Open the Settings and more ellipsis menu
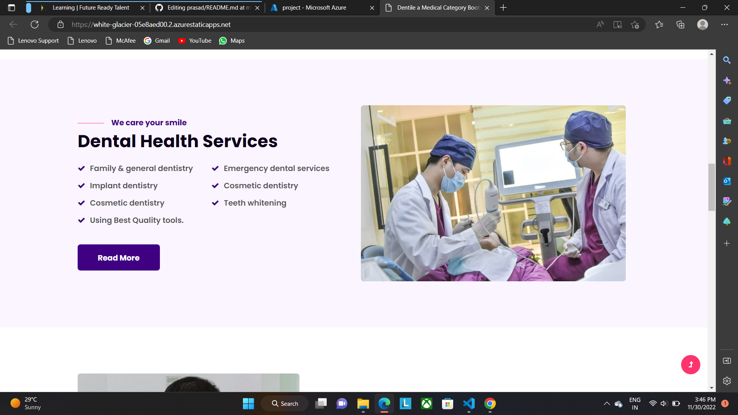738x415 pixels. (725, 25)
